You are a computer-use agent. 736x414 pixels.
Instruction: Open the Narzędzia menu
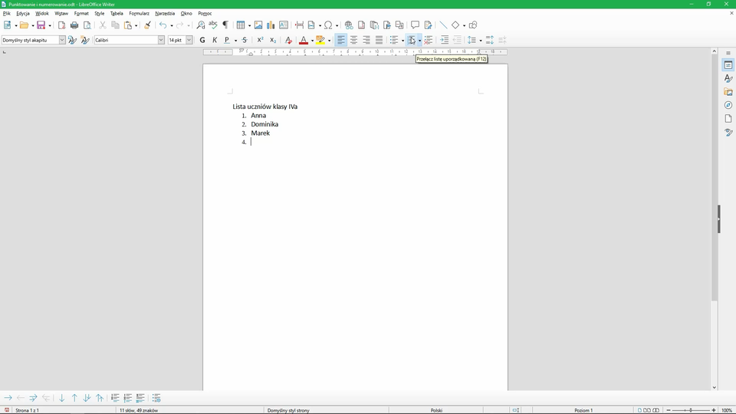165,13
